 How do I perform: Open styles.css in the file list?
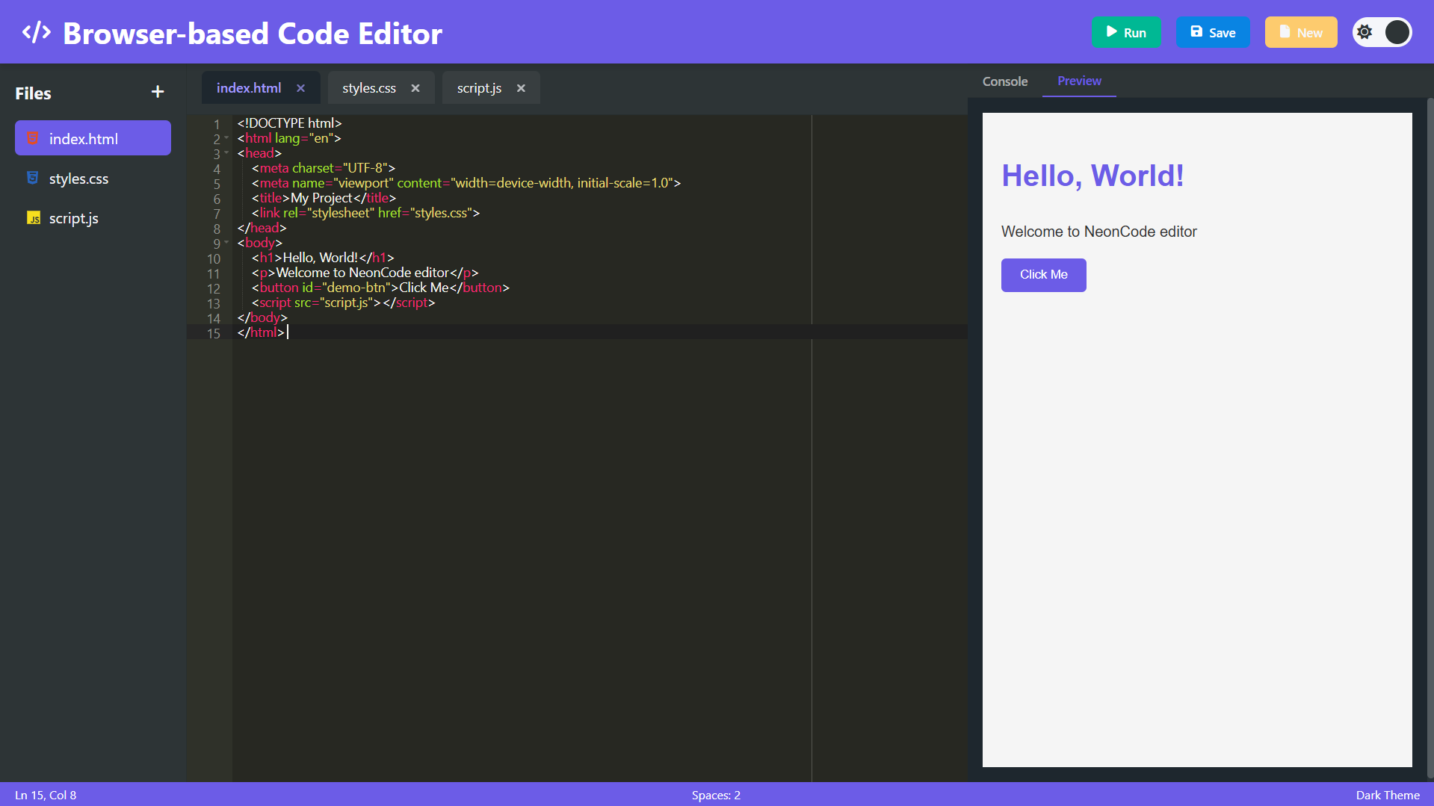click(x=93, y=178)
